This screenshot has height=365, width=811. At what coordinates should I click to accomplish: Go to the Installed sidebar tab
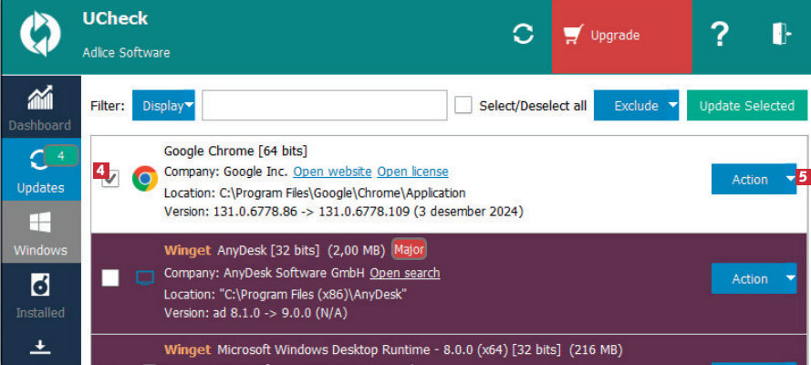[x=40, y=295]
